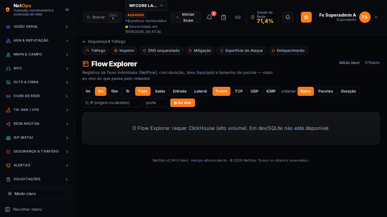Select the 1h time range
387x217 pixels.
[x=128, y=91]
